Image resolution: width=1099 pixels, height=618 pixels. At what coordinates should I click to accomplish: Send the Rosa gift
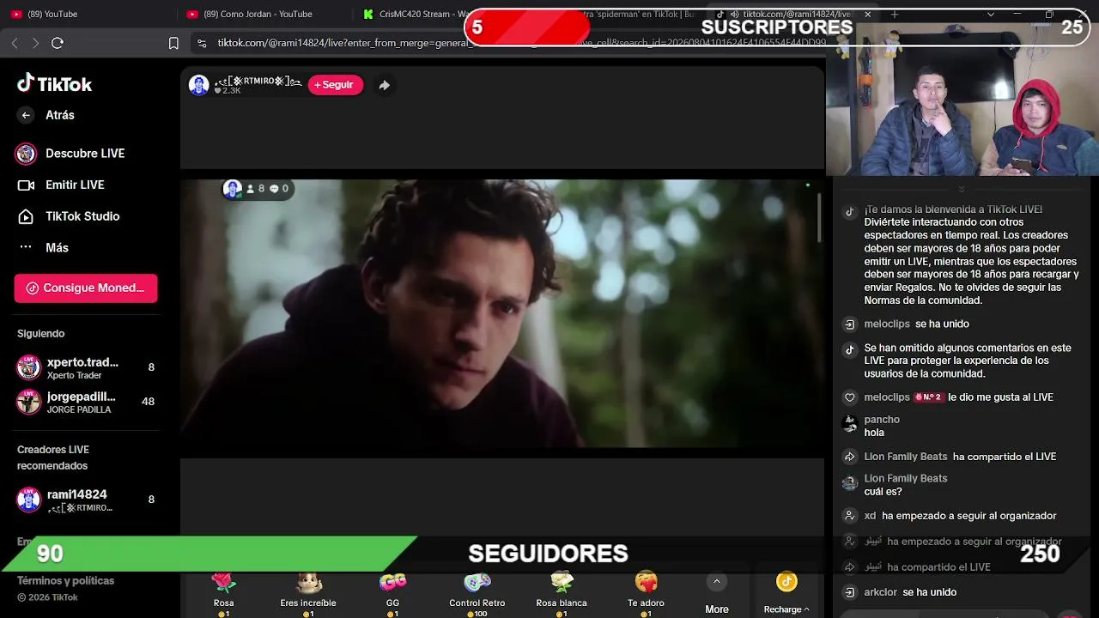pos(224,592)
